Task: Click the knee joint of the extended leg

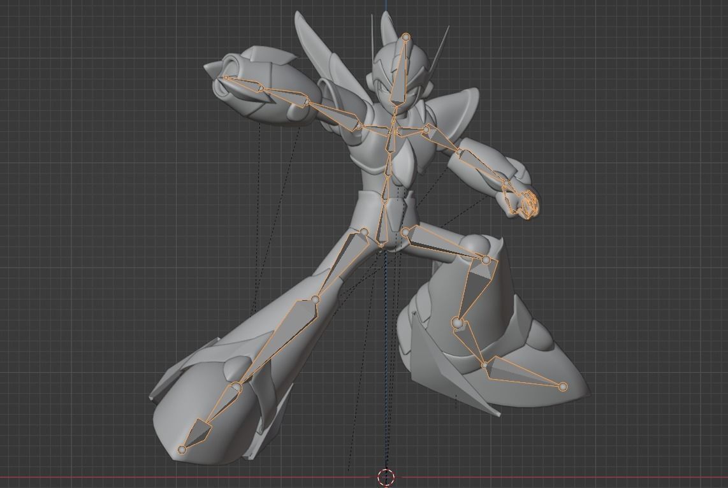Action: (x=316, y=299)
